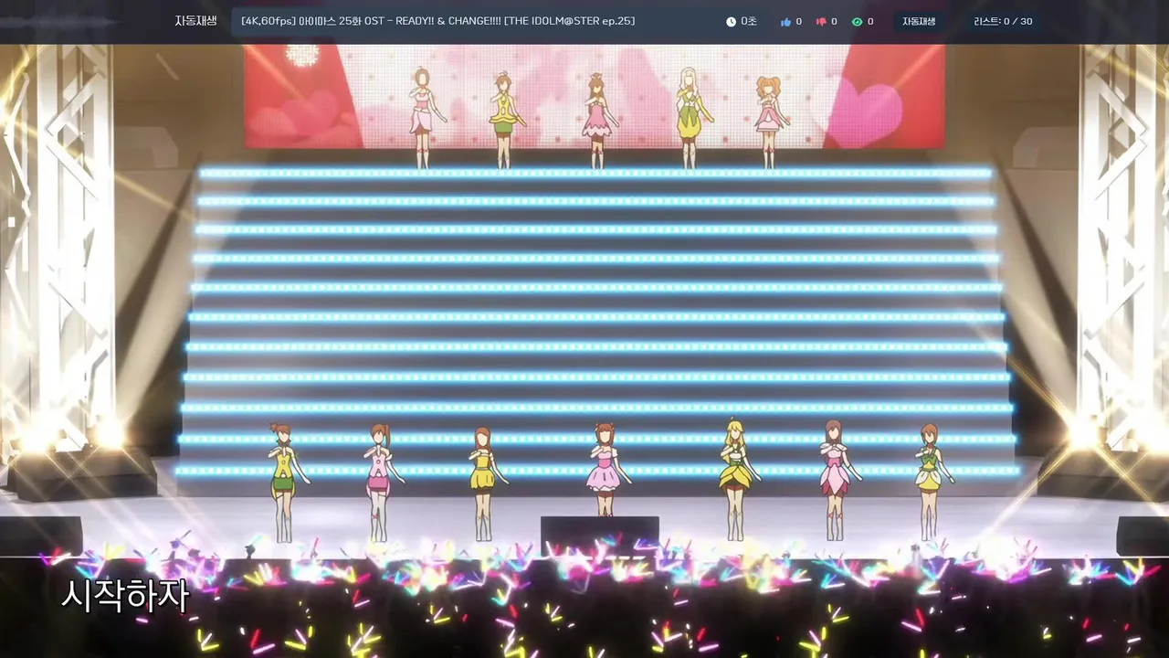Open the 리스트: 0 / 30 playlist counter
The height and width of the screenshot is (658, 1169).
[x=1003, y=21]
